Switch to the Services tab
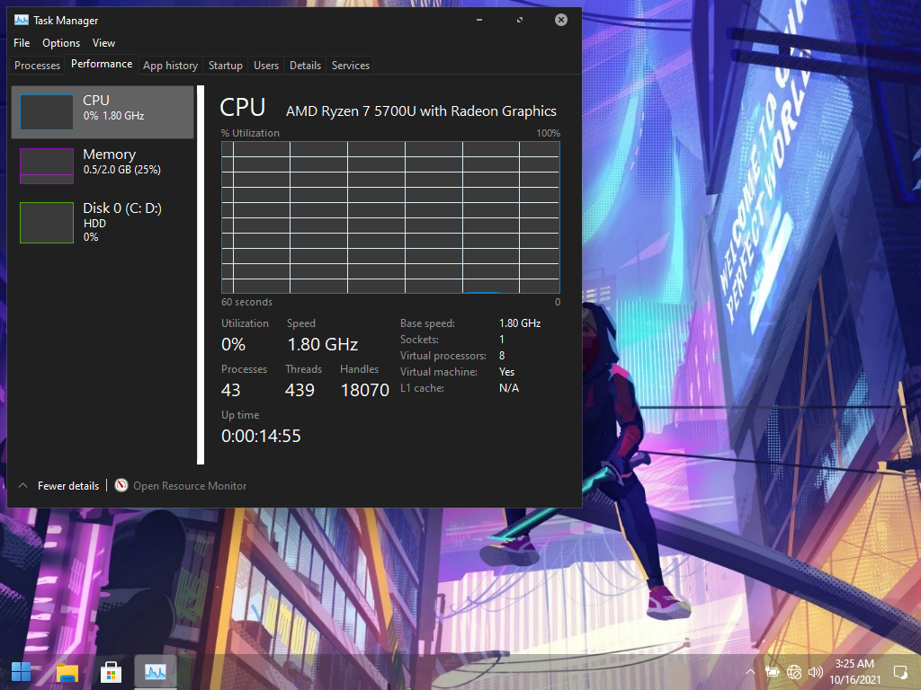Viewport: 921px width, 690px height. (x=351, y=65)
